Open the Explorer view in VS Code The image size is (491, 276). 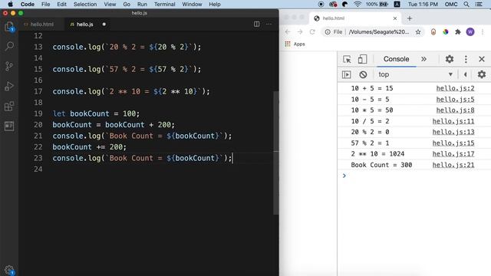(9, 27)
